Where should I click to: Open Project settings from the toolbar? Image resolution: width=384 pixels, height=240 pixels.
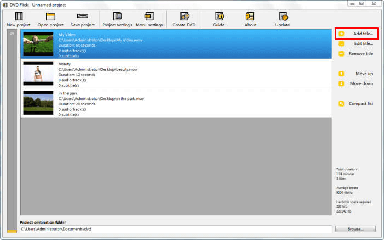(x=117, y=19)
